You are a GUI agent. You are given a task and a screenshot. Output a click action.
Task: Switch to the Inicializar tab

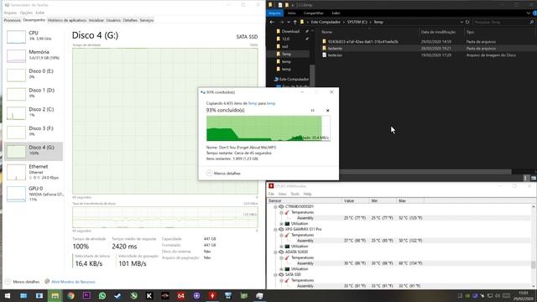click(96, 20)
